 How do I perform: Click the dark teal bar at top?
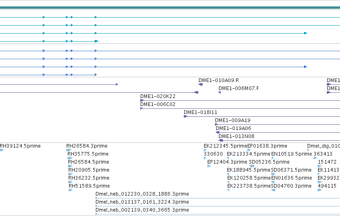[170, 8]
